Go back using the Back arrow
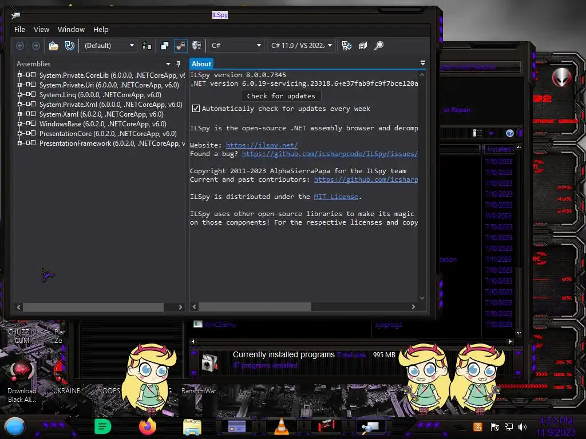The width and height of the screenshot is (586, 439). pyautogui.click(x=20, y=46)
